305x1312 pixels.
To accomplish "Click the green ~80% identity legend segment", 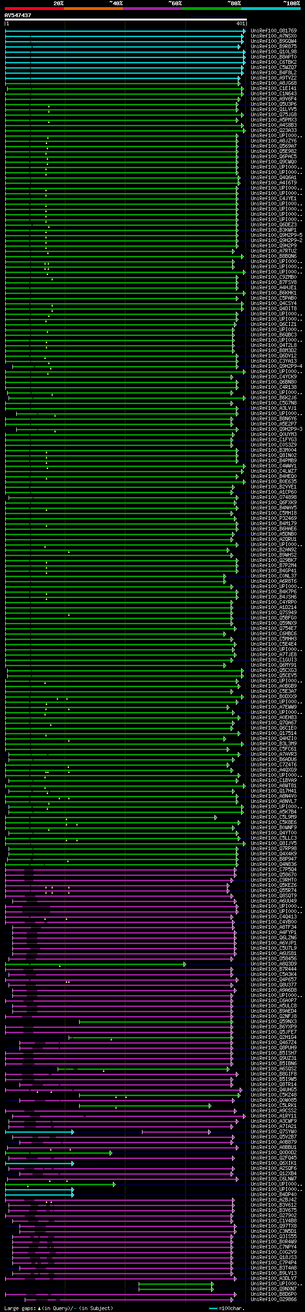I will [x=211, y=9].
